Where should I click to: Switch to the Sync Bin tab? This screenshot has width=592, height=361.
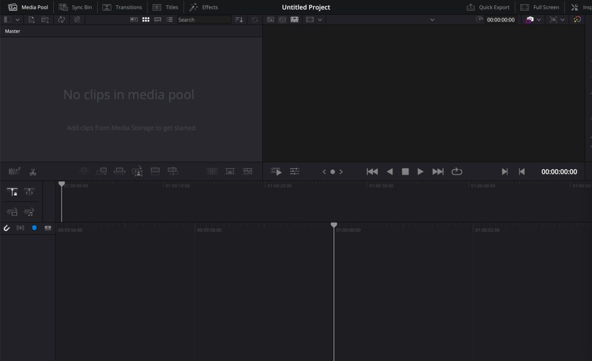[x=75, y=7]
